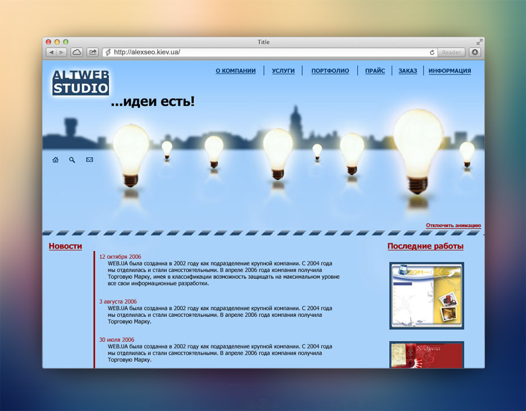Click the ALTWEB STUDIO logo

[x=80, y=82]
